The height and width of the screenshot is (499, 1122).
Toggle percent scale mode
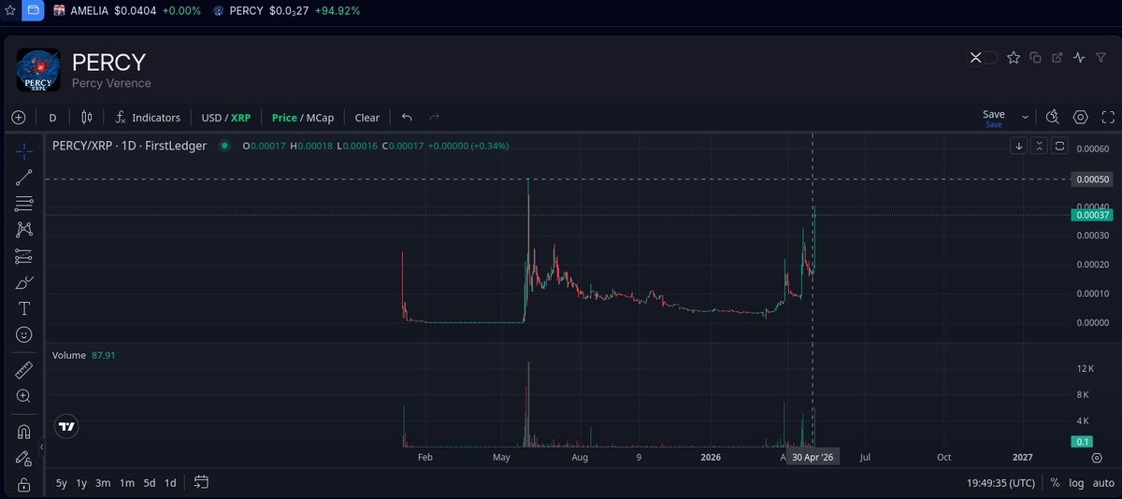(1055, 483)
